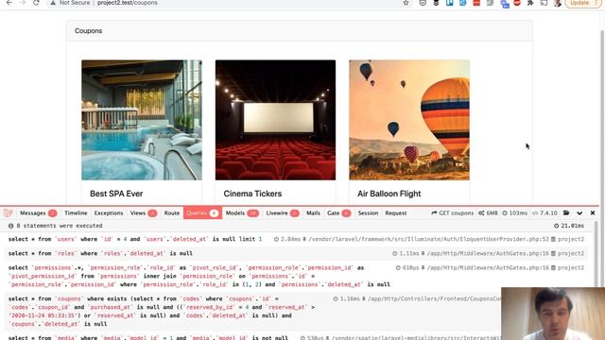Click the 21.01ms total query time
Screen dimensions: 605x340
(569, 226)
